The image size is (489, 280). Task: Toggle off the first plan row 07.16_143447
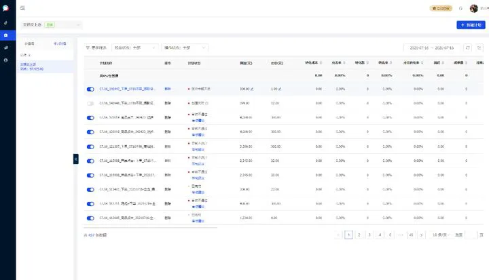(x=90, y=89)
